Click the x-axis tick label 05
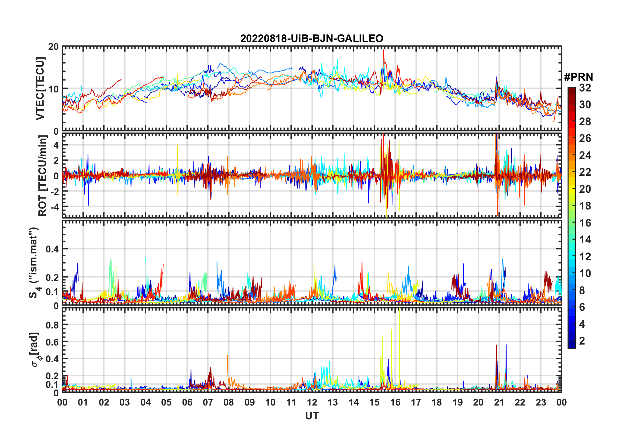Screen dimensions: 624x436 [x=166, y=403]
